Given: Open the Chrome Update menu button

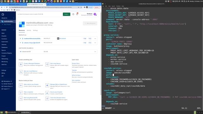Looking at the screenshot, I should pyautogui.click(x=97, y=7).
